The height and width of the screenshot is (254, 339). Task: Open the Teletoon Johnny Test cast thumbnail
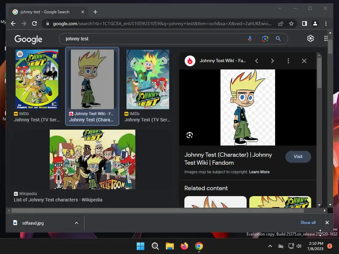[93, 159]
